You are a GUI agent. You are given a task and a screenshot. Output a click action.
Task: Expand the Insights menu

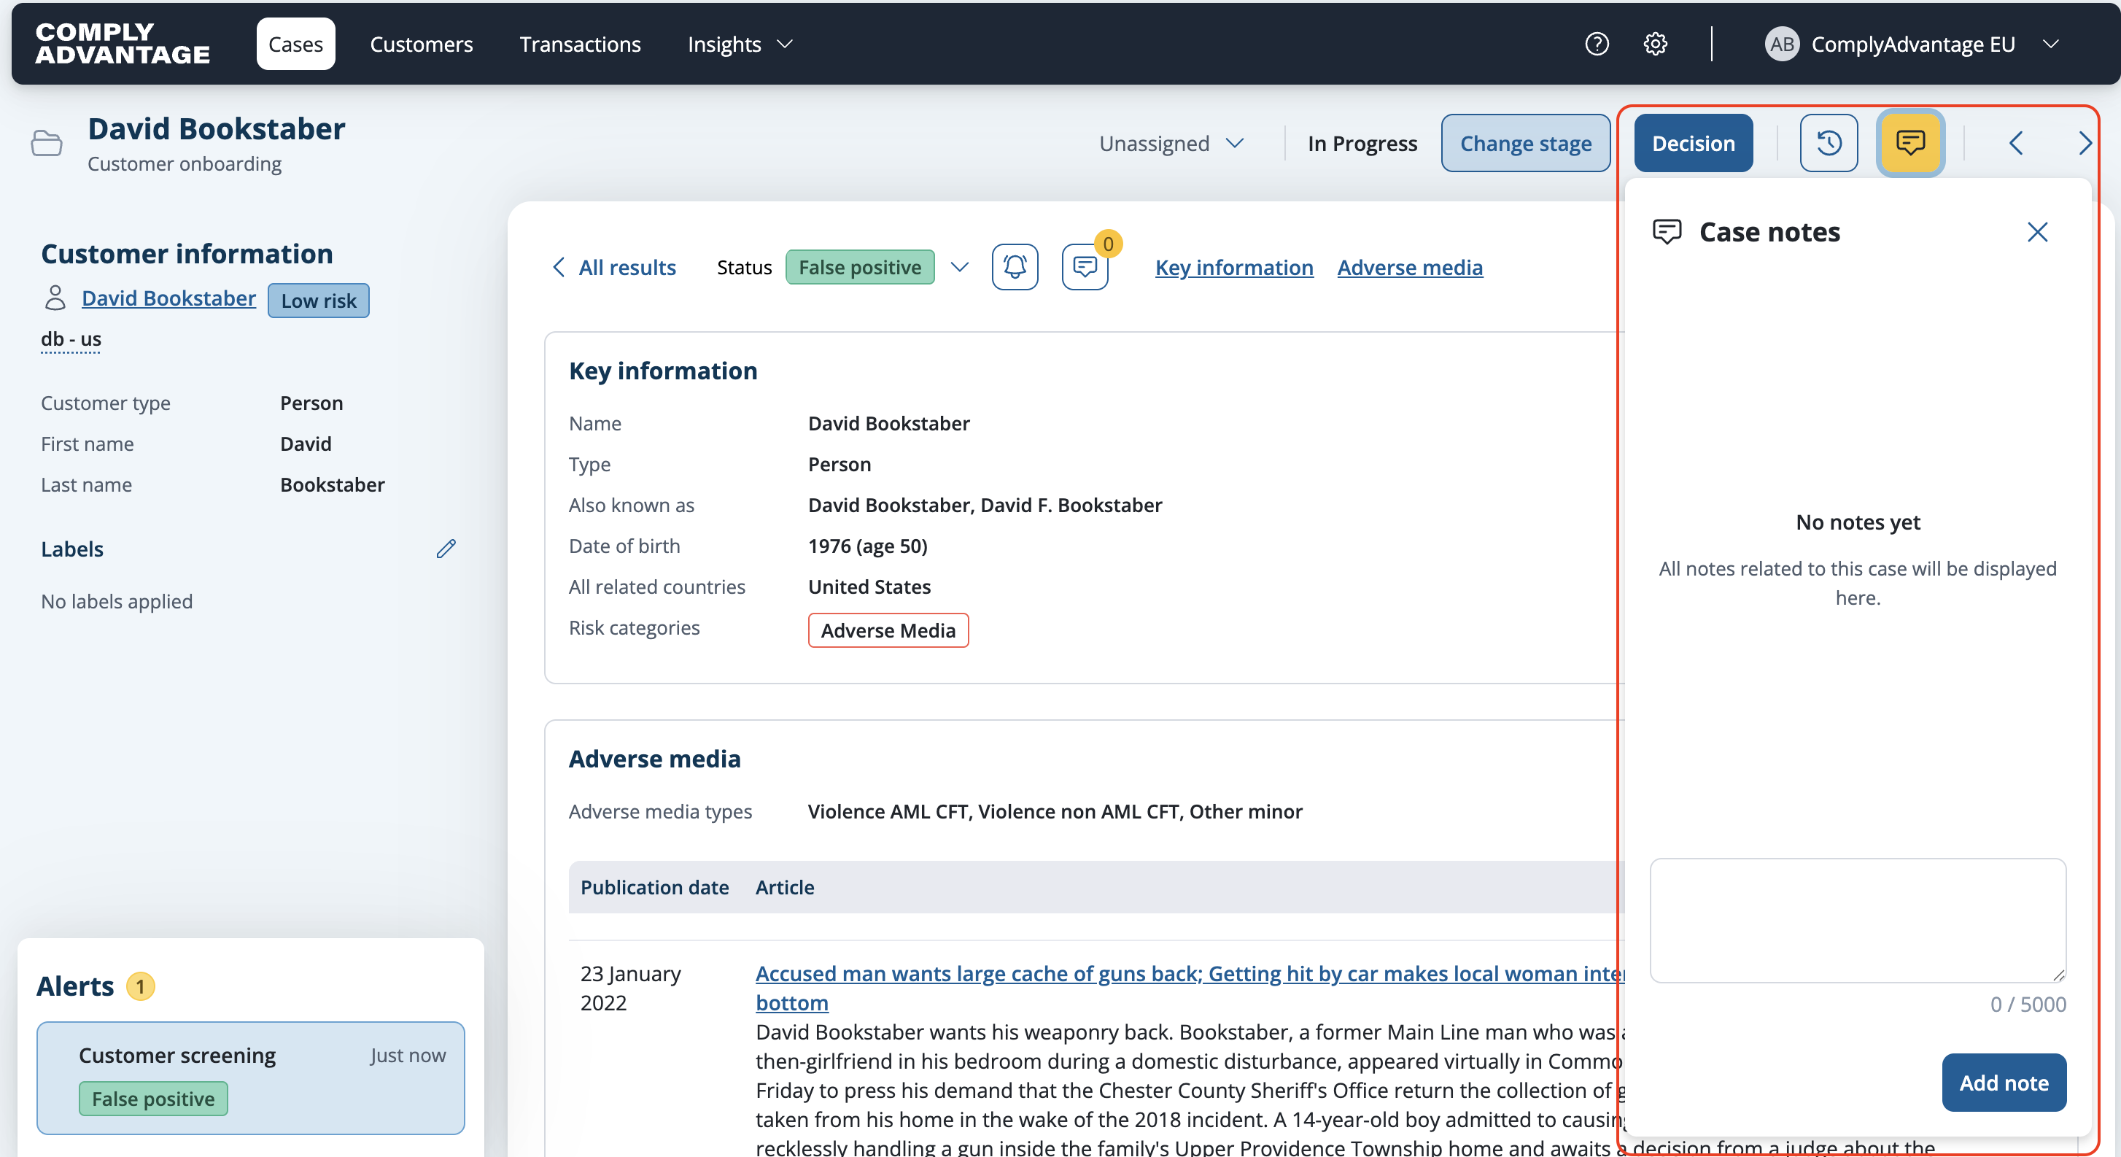click(740, 44)
